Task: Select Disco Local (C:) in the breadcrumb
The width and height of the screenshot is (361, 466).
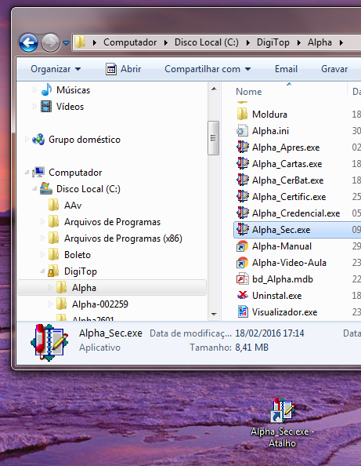Action: [x=207, y=42]
